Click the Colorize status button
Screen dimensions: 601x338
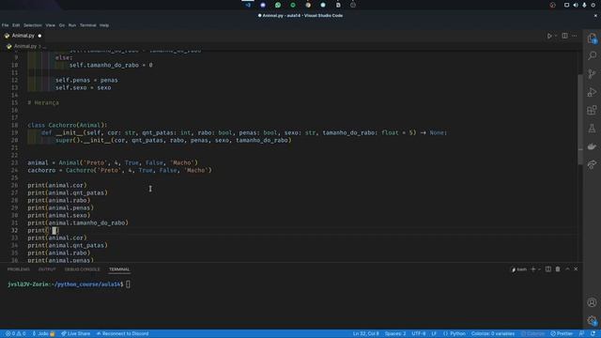[532, 334]
